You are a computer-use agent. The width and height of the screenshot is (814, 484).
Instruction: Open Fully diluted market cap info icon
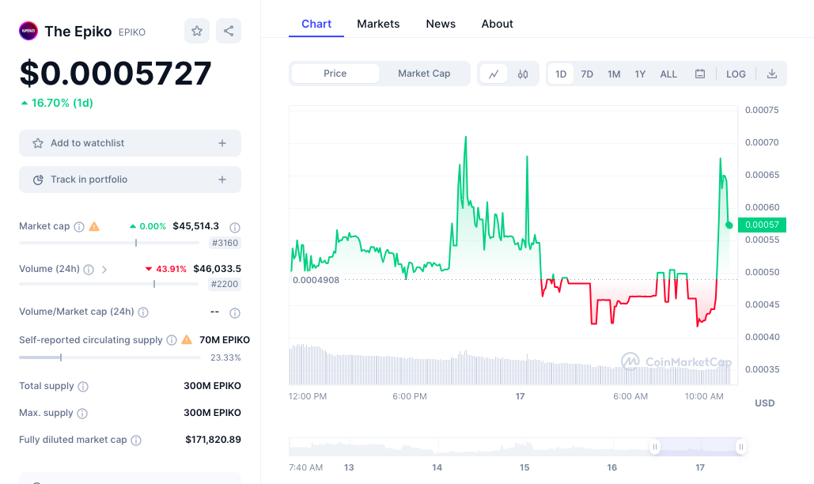point(136,441)
